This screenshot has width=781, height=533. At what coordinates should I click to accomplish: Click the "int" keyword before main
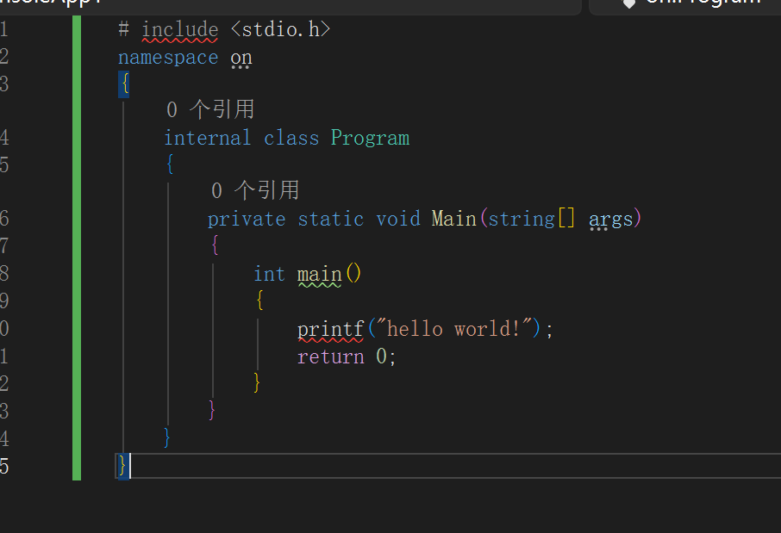click(x=269, y=274)
